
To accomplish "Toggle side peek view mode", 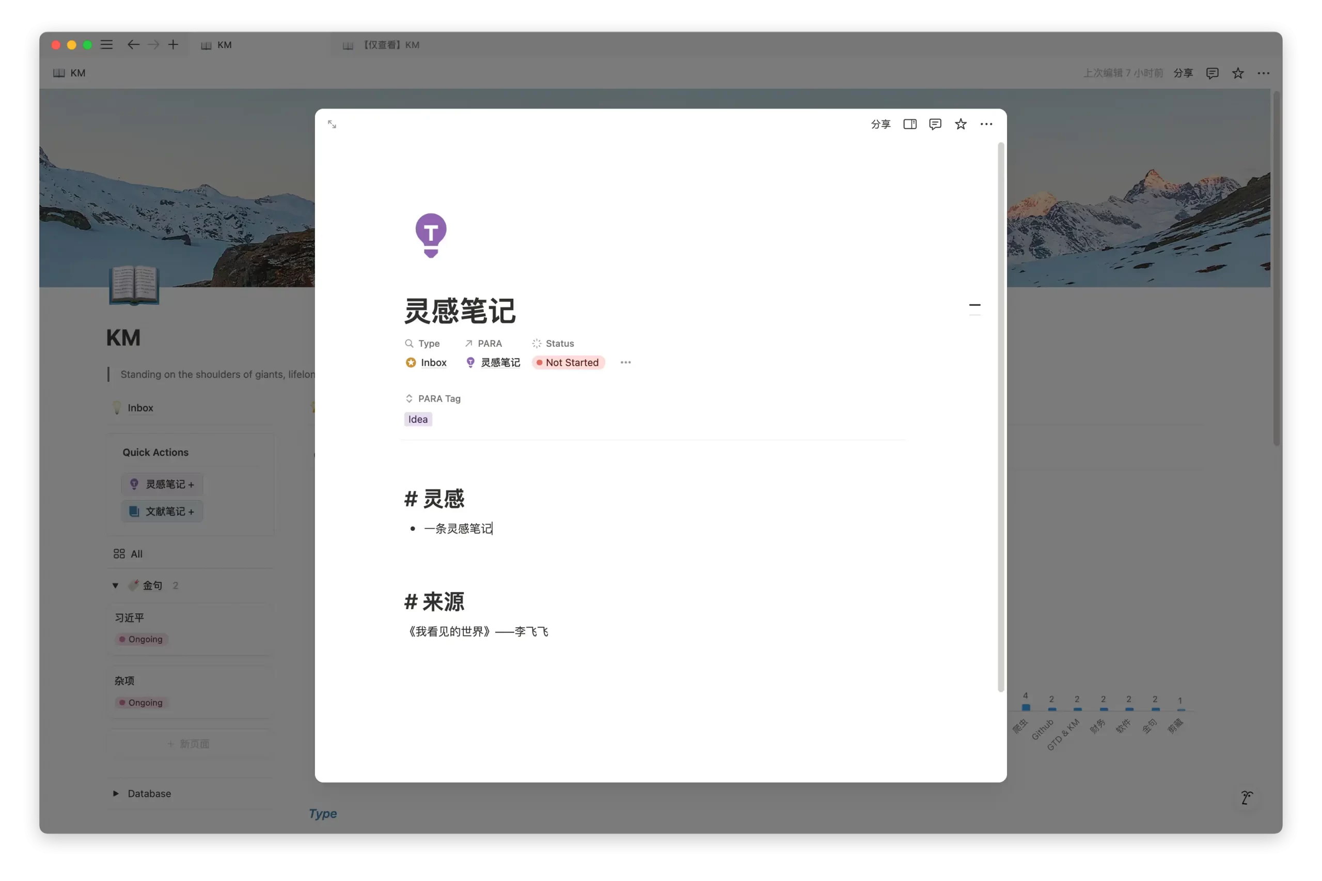I will (x=909, y=123).
